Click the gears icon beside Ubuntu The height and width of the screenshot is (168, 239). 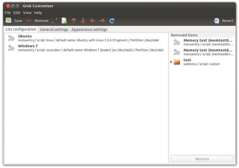pos(11,38)
